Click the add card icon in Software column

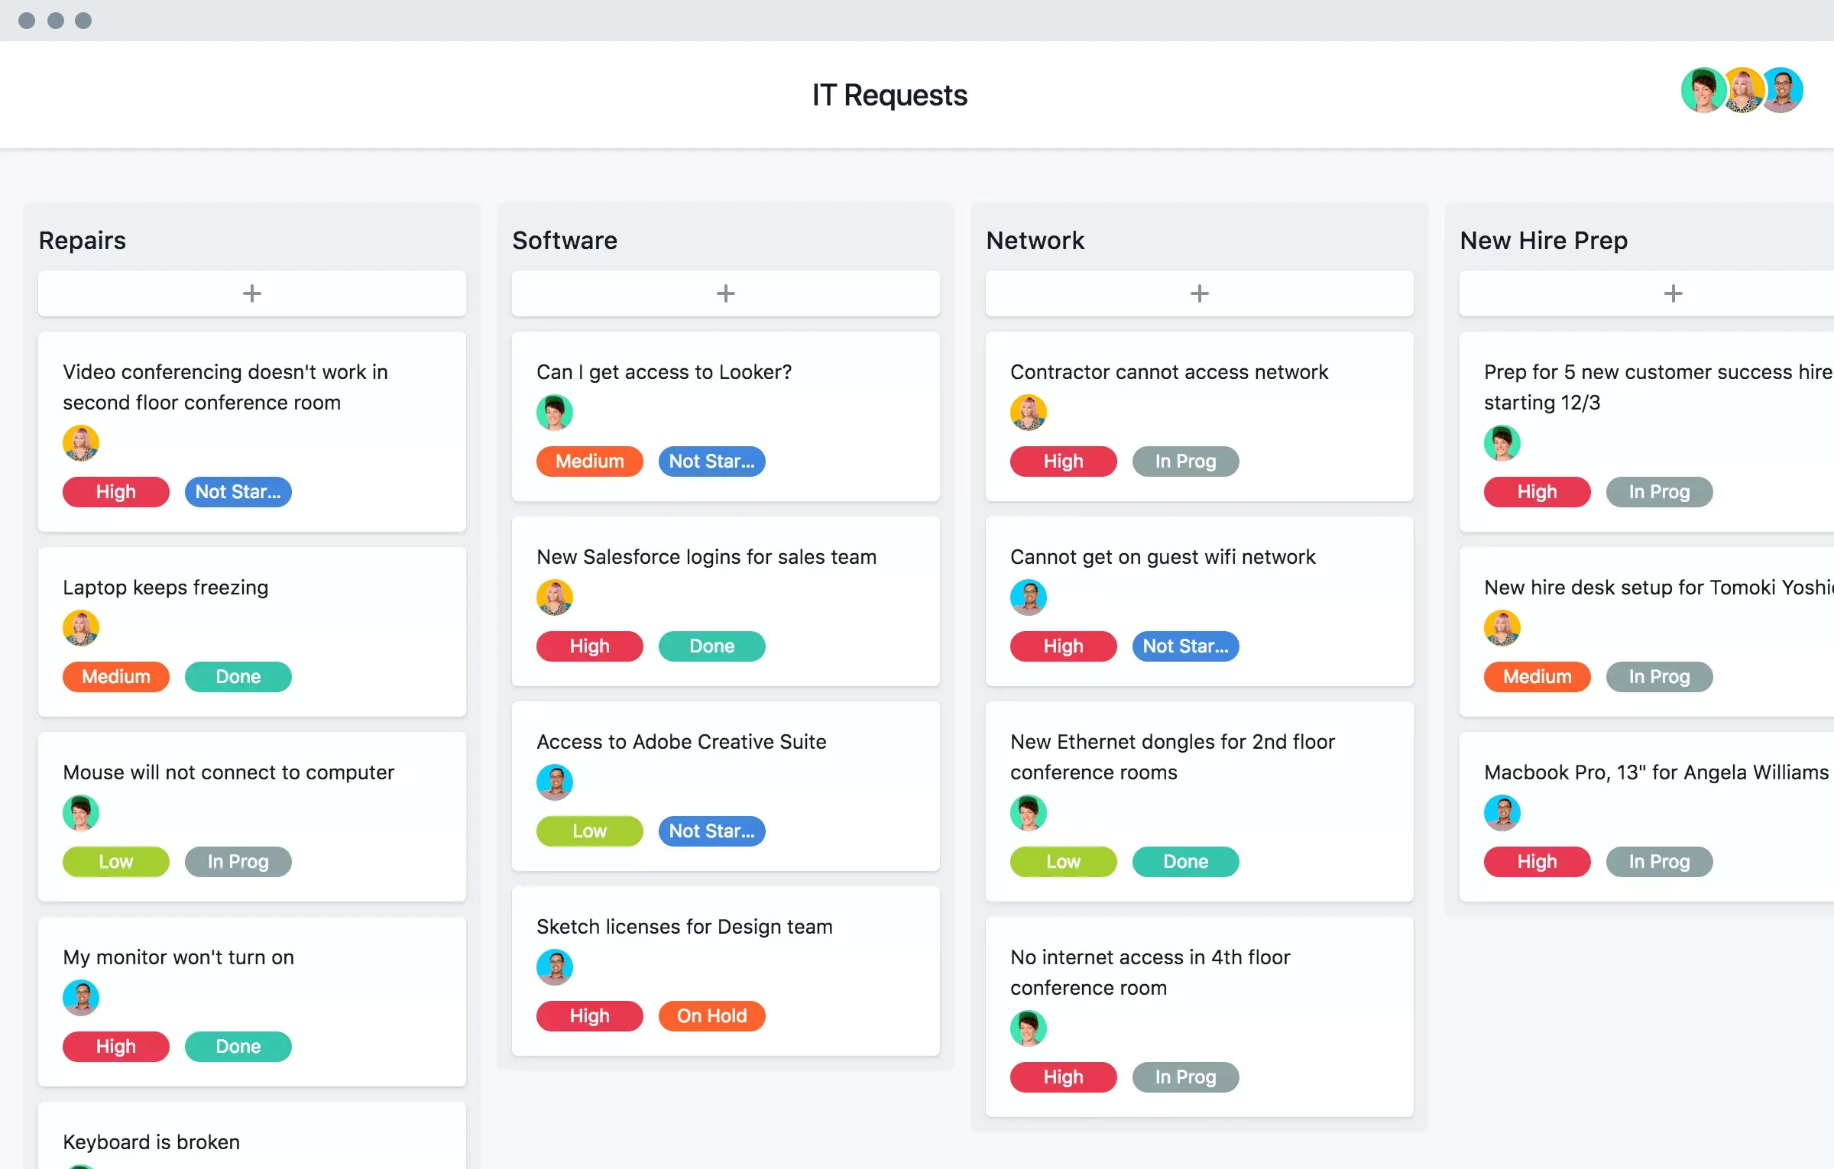[x=726, y=293]
